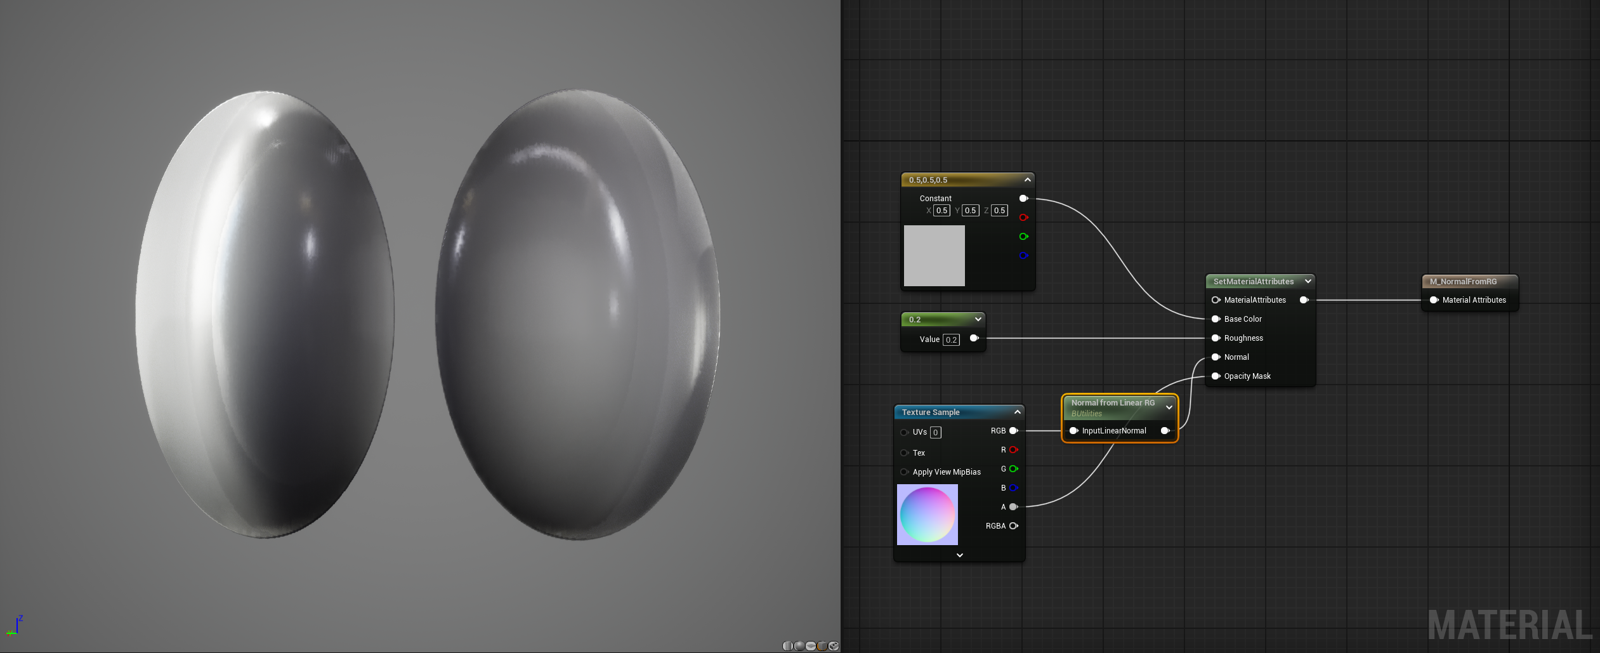1600x653 pixels.
Task: Select cube preview mesh icon
Action: pos(822,646)
